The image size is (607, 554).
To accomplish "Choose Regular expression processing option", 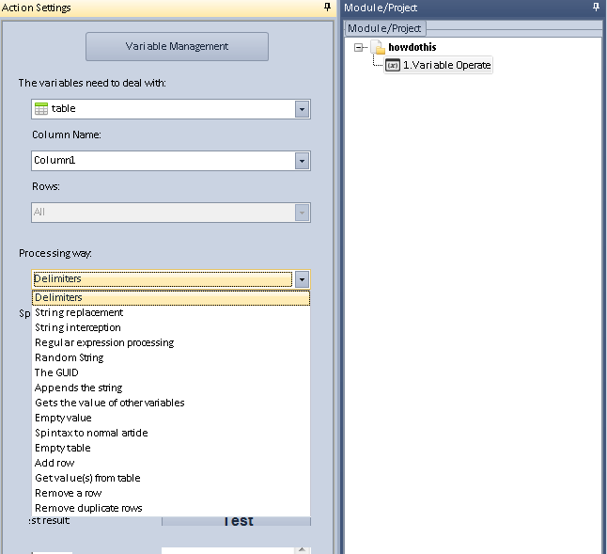I will 104,342.
